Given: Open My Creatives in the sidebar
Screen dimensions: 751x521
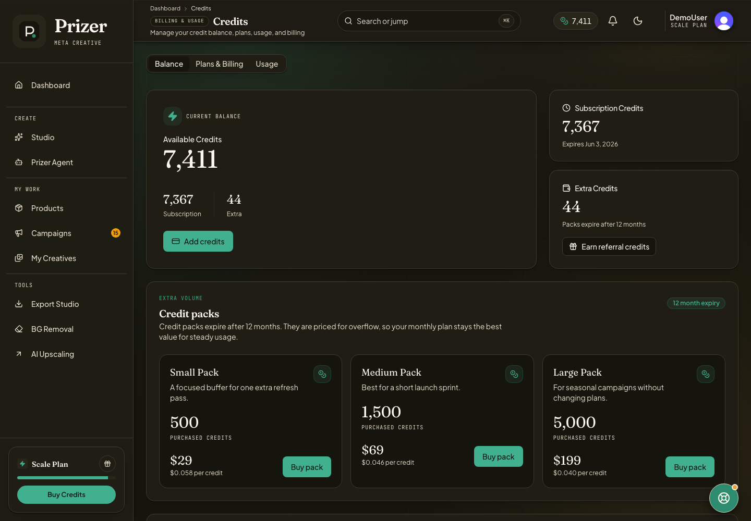Looking at the screenshot, I should pyautogui.click(x=66, y=258).
